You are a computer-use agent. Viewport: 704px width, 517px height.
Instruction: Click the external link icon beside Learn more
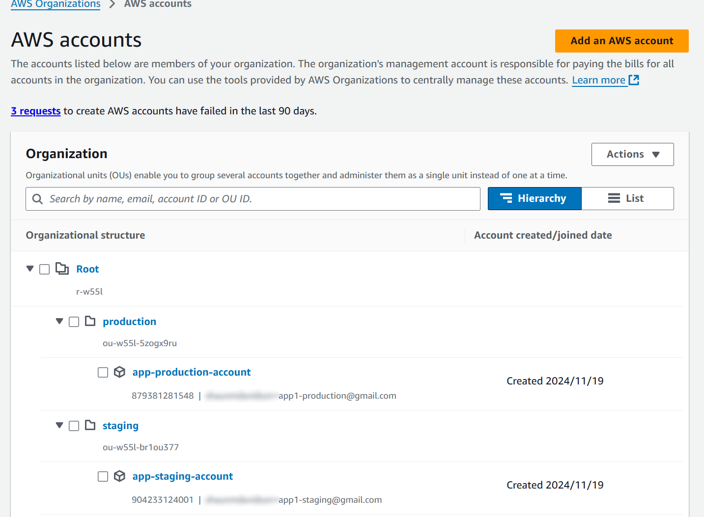click(634, 80)
